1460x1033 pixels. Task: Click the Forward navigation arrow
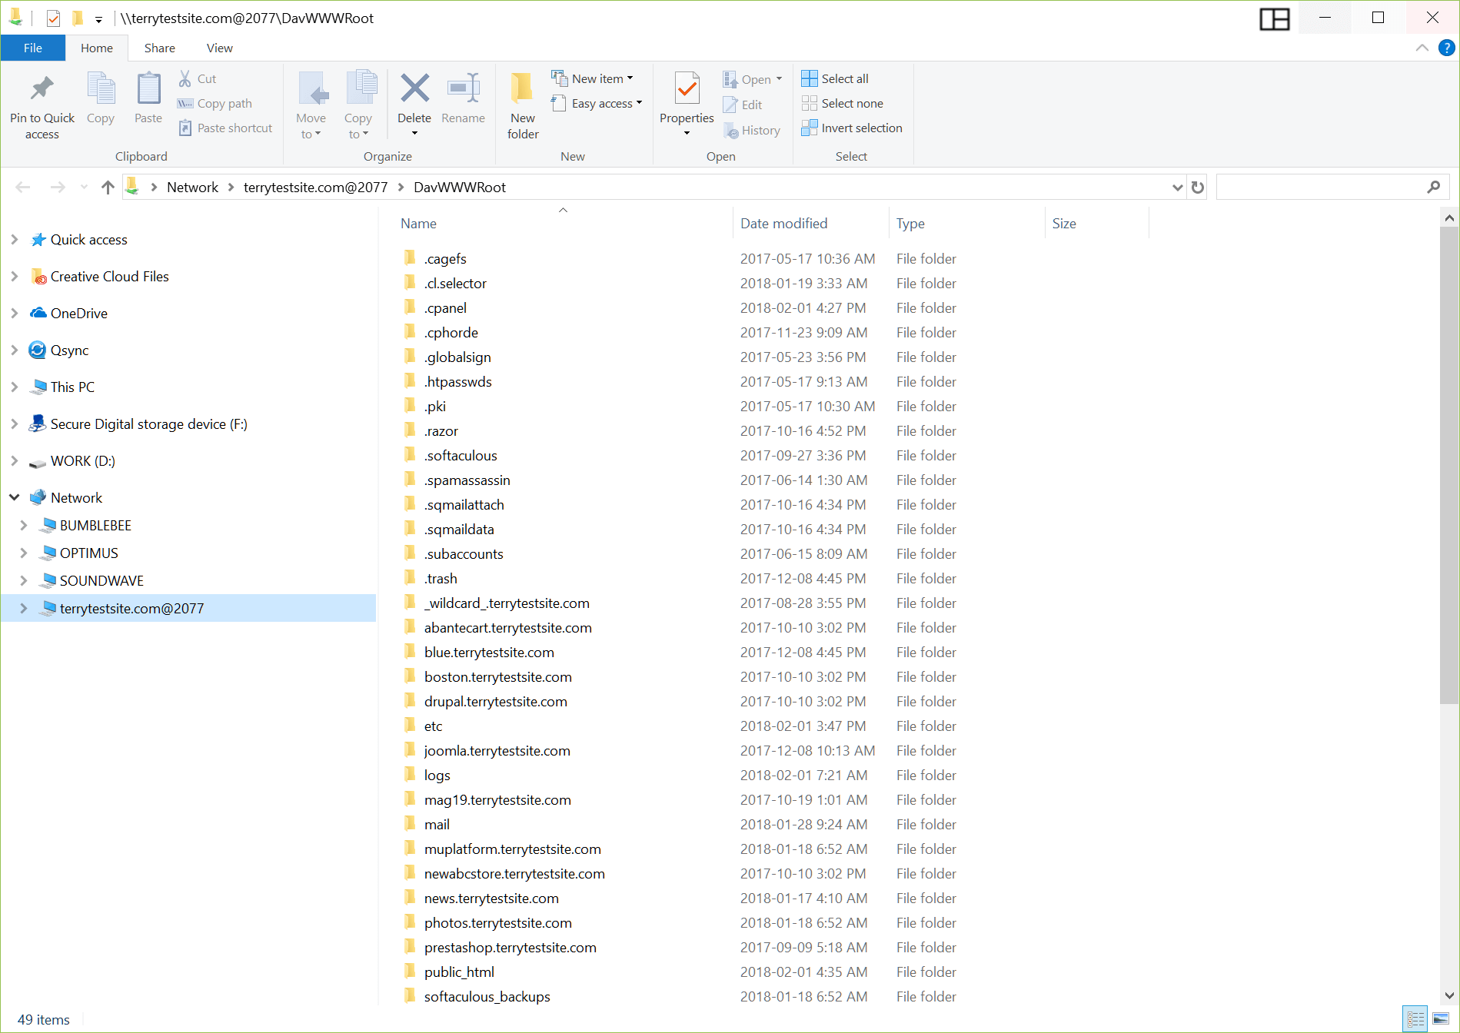pyautogui.click(x=58, y=187)
